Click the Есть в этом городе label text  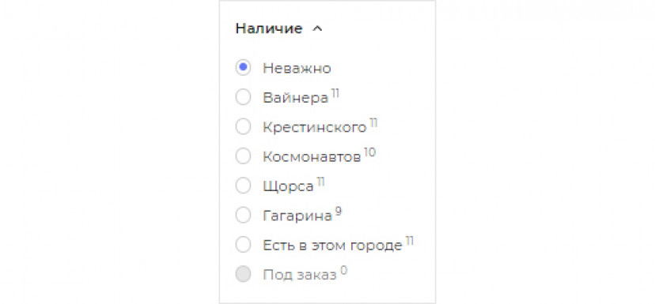pyautogui.click(x=332, y=246)
